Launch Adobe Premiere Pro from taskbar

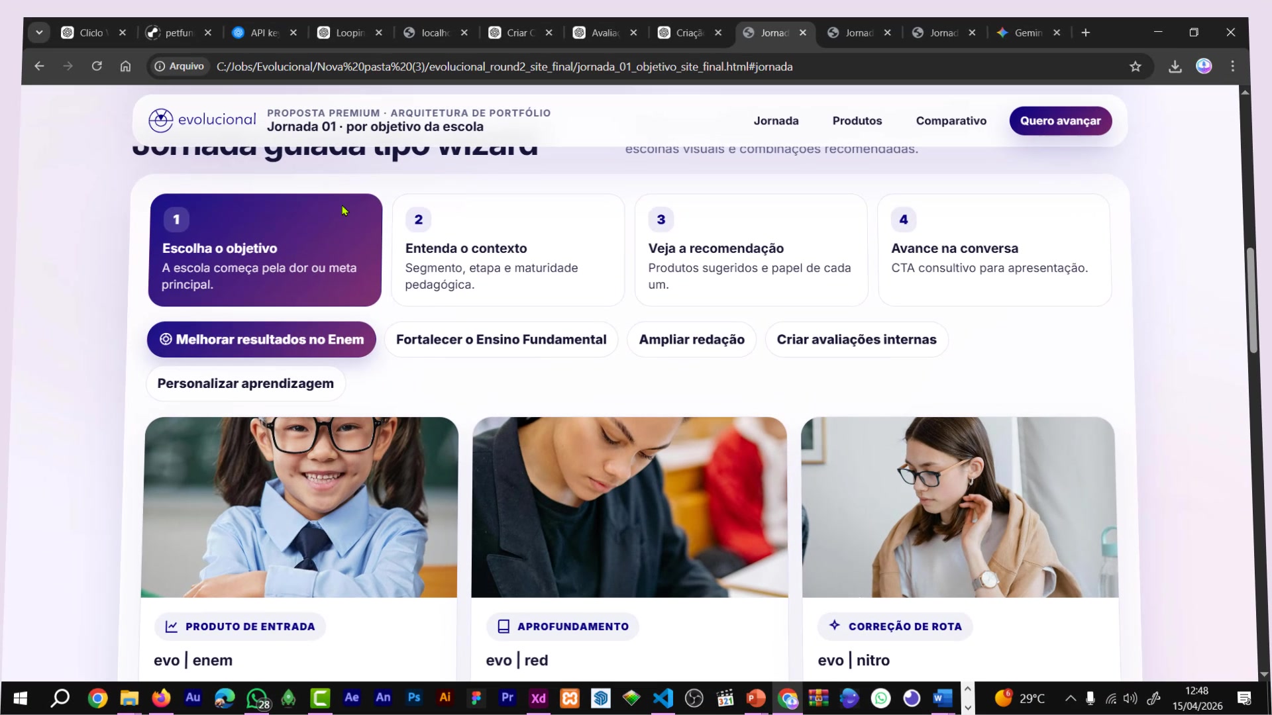[507, 698]
